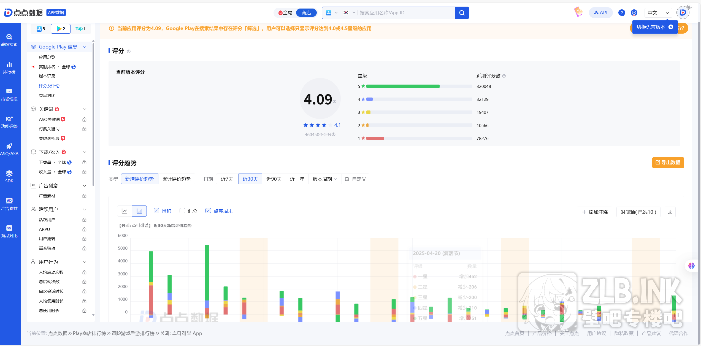Click the 导出数据 button

point(668,163)
